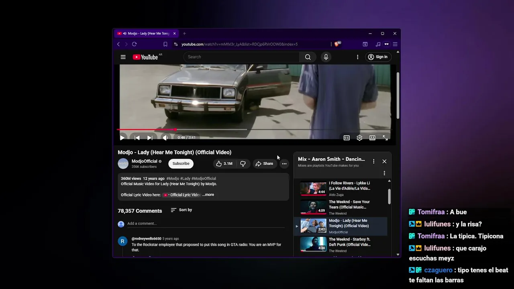This screenshot has height=289, width=514.
Task: Click the Sign in button
Action: click(x=378, y=57)
